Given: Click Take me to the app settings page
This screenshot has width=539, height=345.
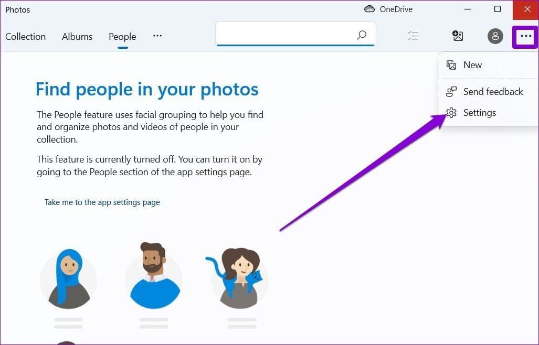Looking at the screenshot, I should (102, 202).
